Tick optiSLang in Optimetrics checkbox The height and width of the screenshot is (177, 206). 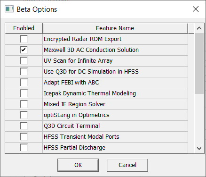pyautogui.click(x=24, y=115)
